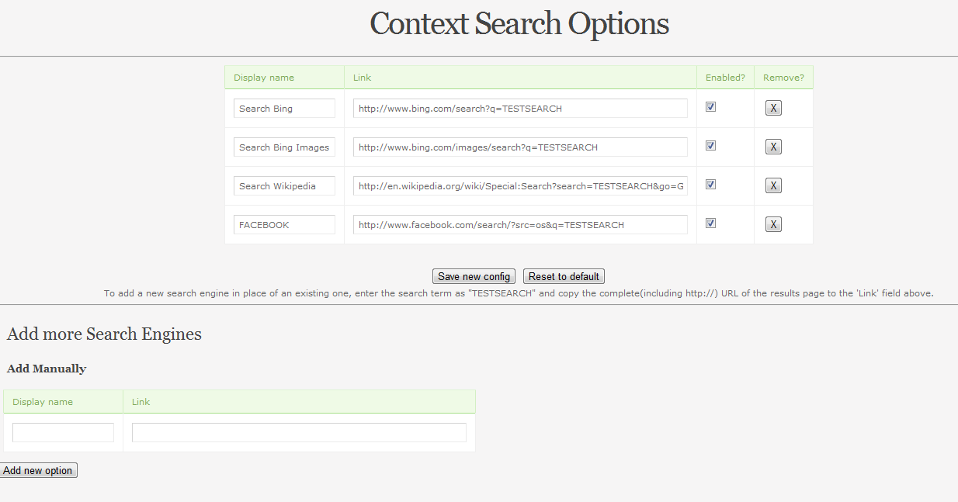Screen dimensions: 958x502
Task: Disable the FACEBOOK search option
Action: [x=710, y=223]
